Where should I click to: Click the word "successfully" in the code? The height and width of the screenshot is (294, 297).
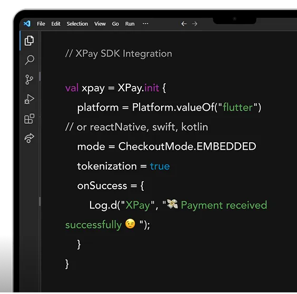(93, 225)
